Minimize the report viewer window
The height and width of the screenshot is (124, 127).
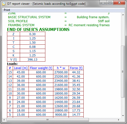[103, 3]
